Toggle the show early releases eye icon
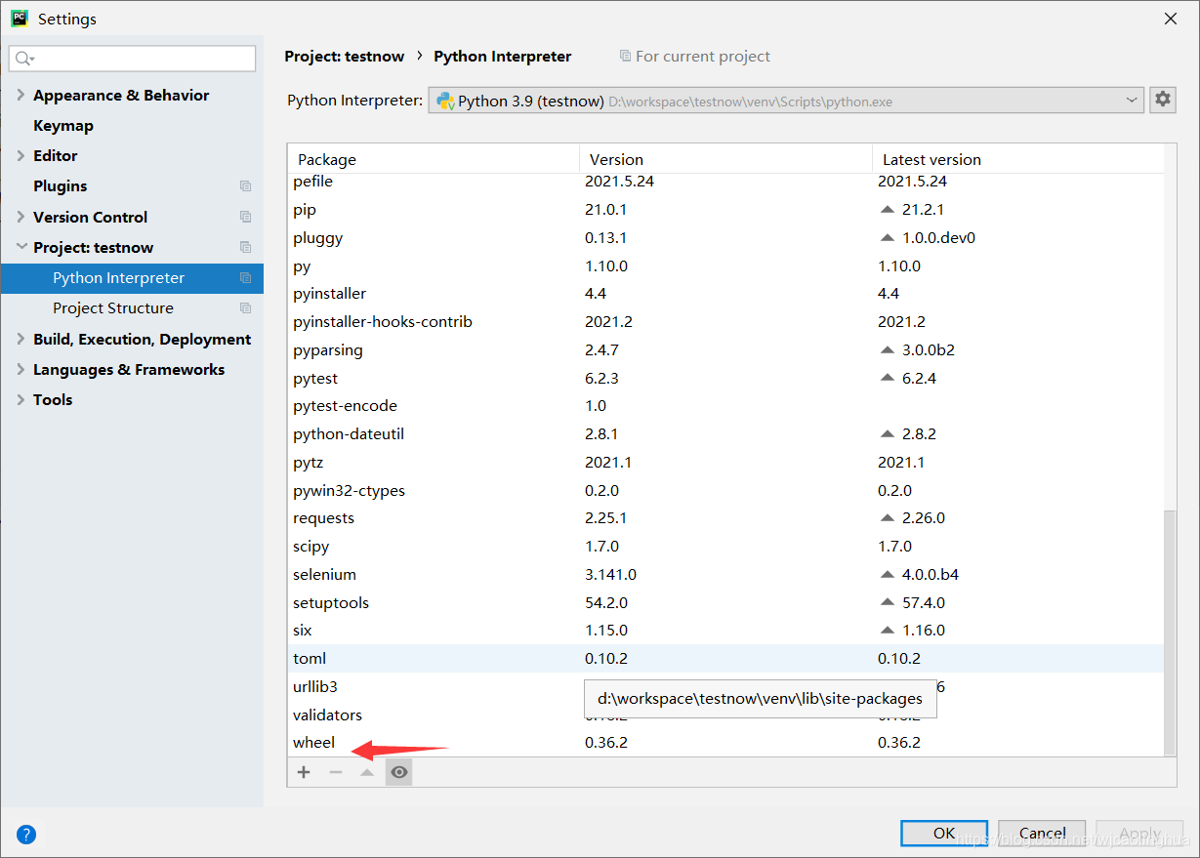Viewport: 1200px width, 858px height. point(398,772)
